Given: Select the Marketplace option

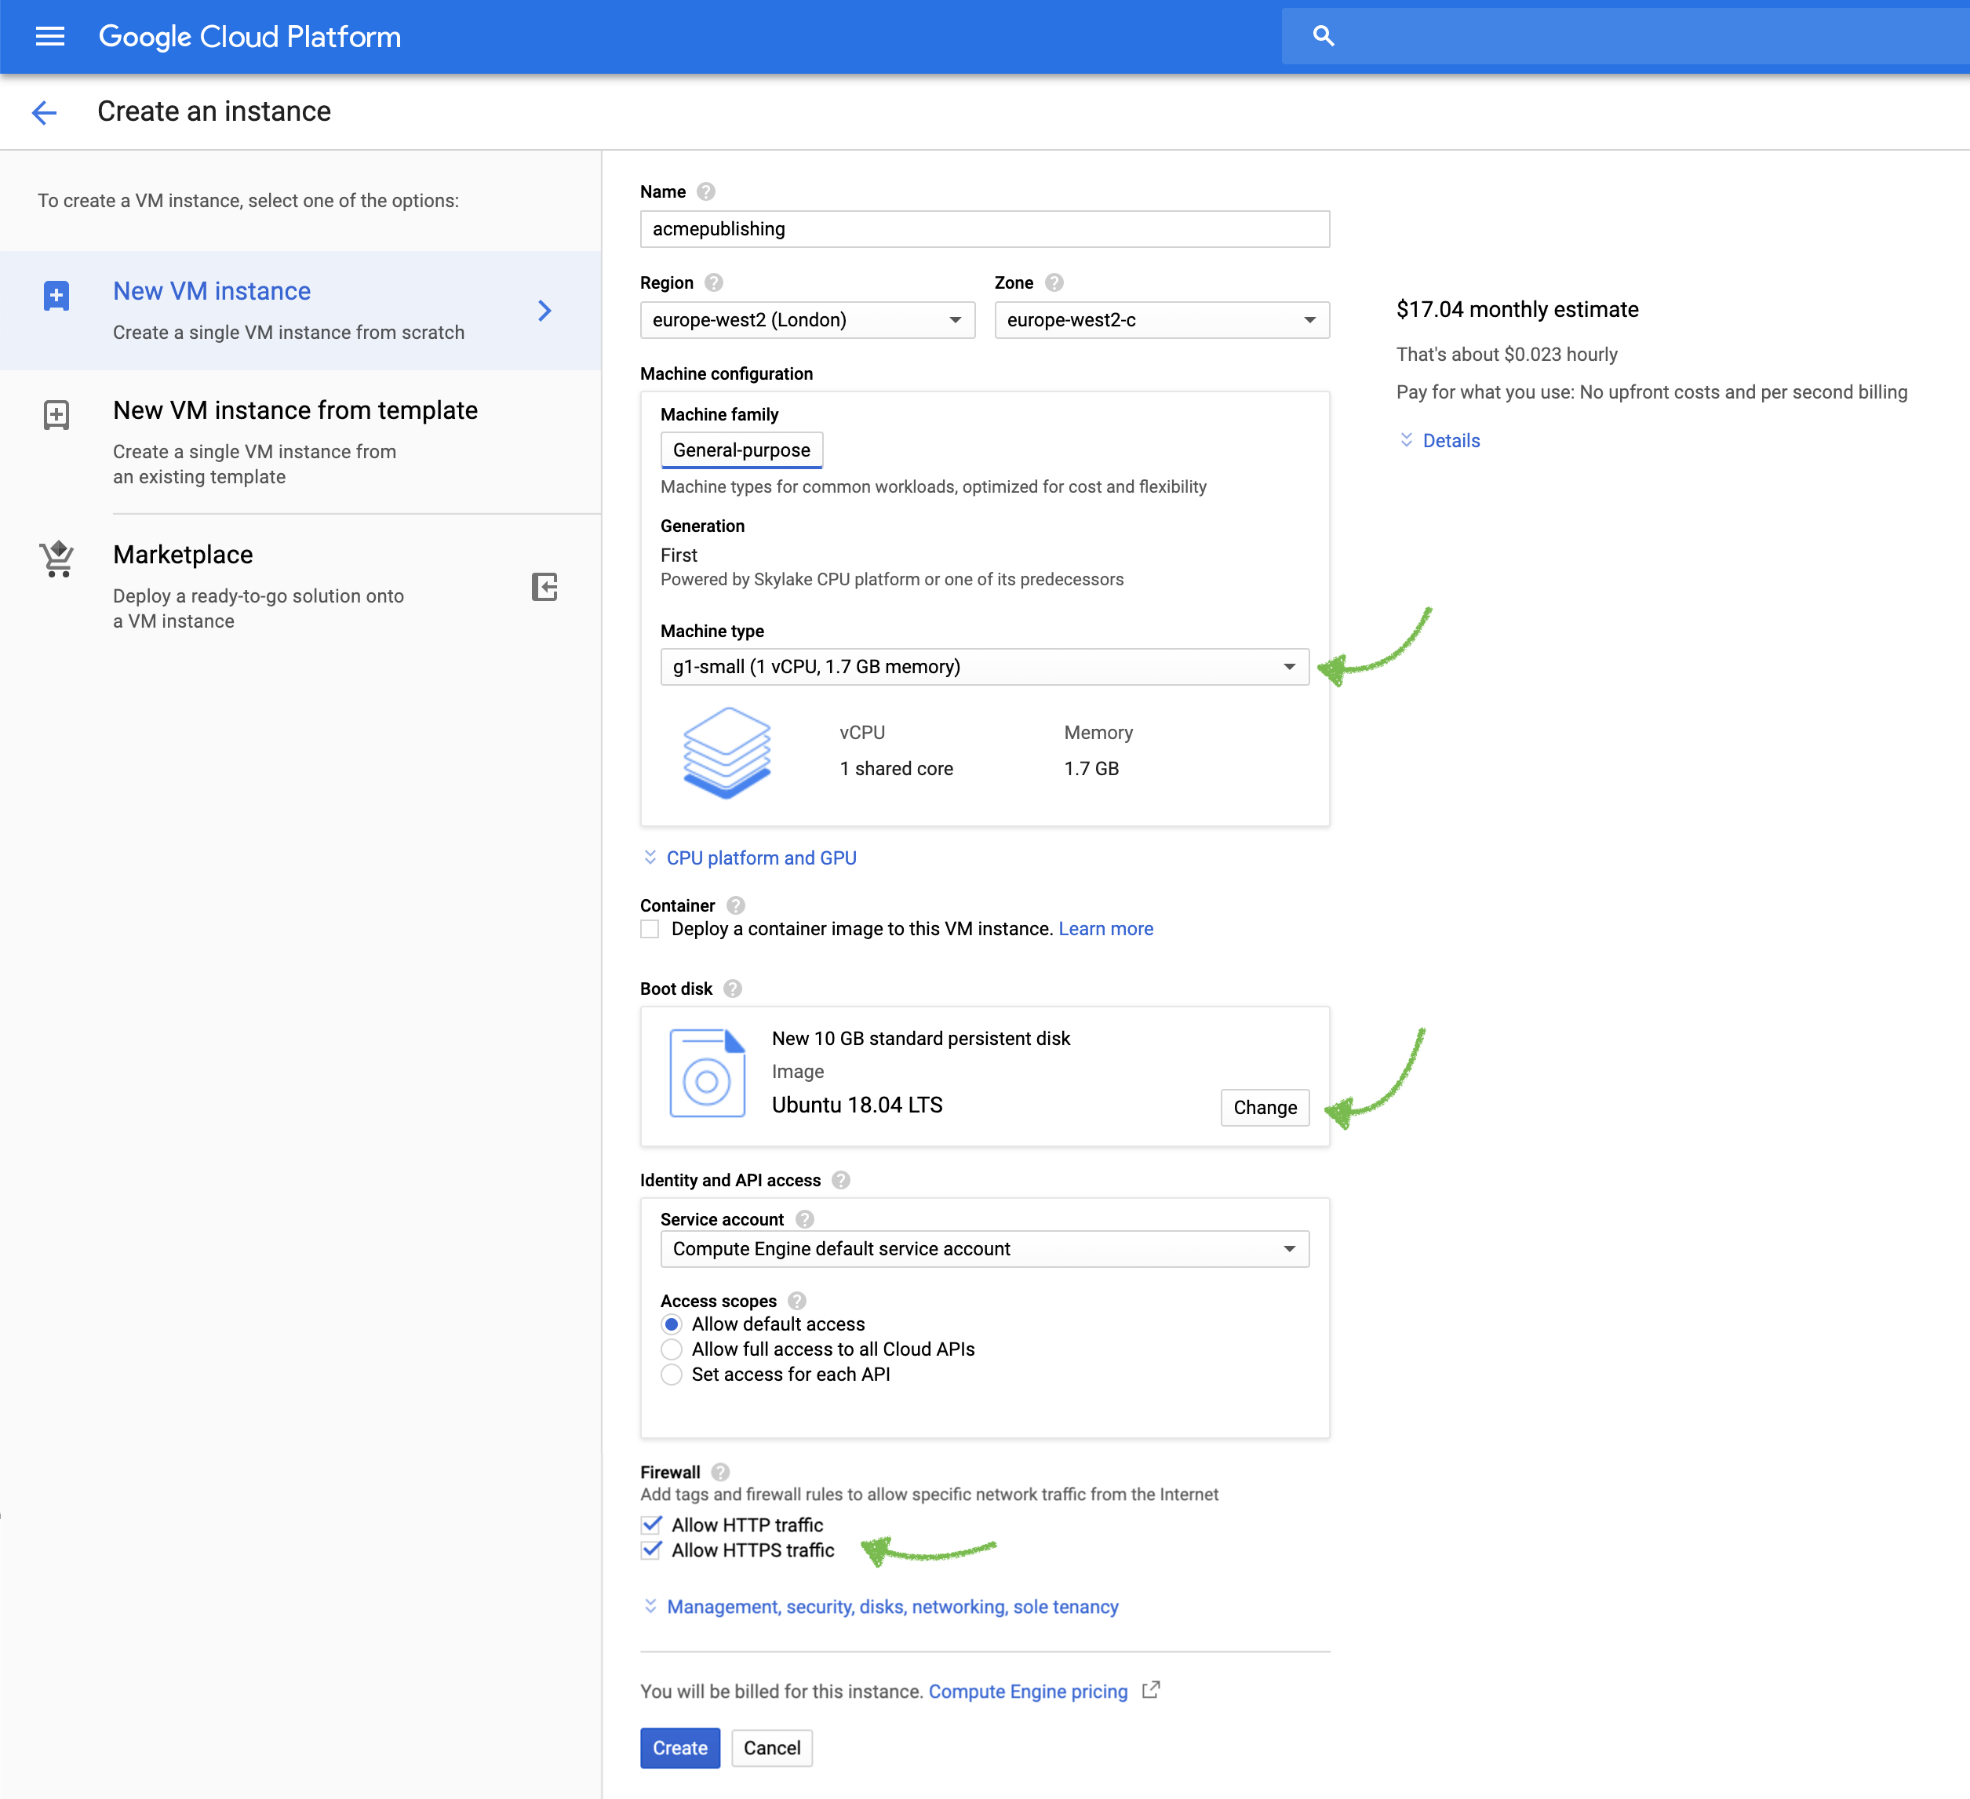Looking at the screenshot, I should click(183, 555).
